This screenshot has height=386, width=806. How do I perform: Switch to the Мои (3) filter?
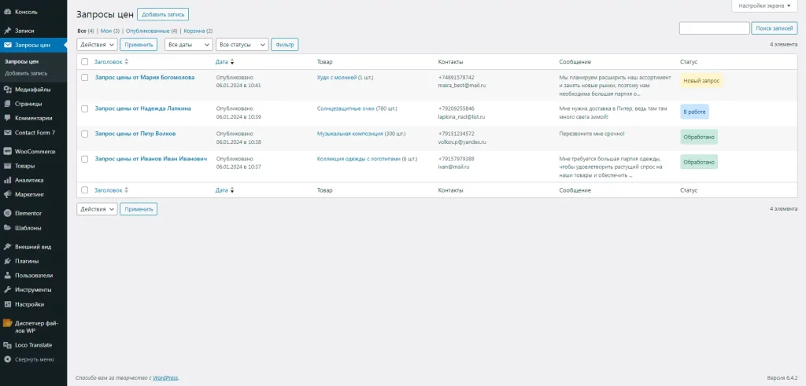pyautogui.click(x=109, y=31)
